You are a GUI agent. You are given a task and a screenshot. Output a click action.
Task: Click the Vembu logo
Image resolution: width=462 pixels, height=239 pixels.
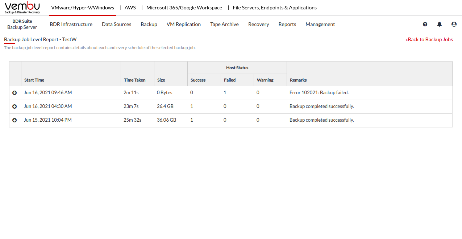pyautogui.click(x=22, y=8)
